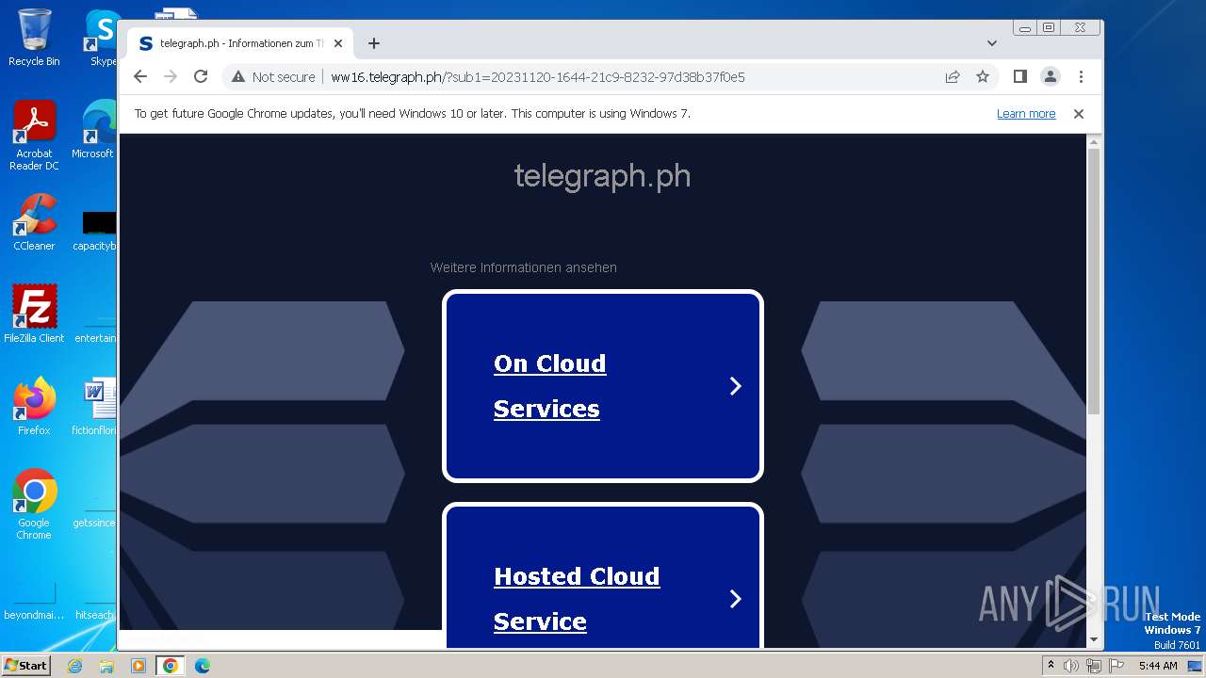This screenshot has height=678, width=1206.
Task: Click the On Cloud Services chevron arrow
Action: pos(736,386)
